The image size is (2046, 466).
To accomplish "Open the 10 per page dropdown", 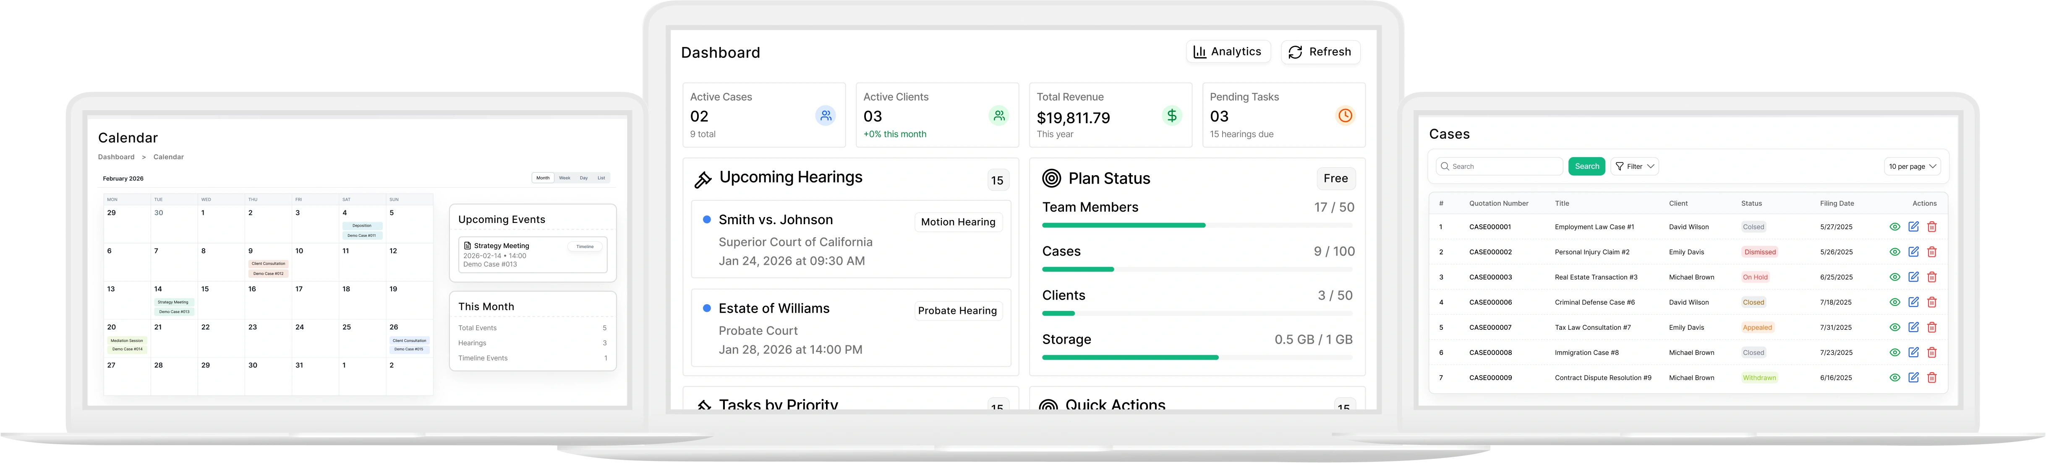I will coord(1912,166).
